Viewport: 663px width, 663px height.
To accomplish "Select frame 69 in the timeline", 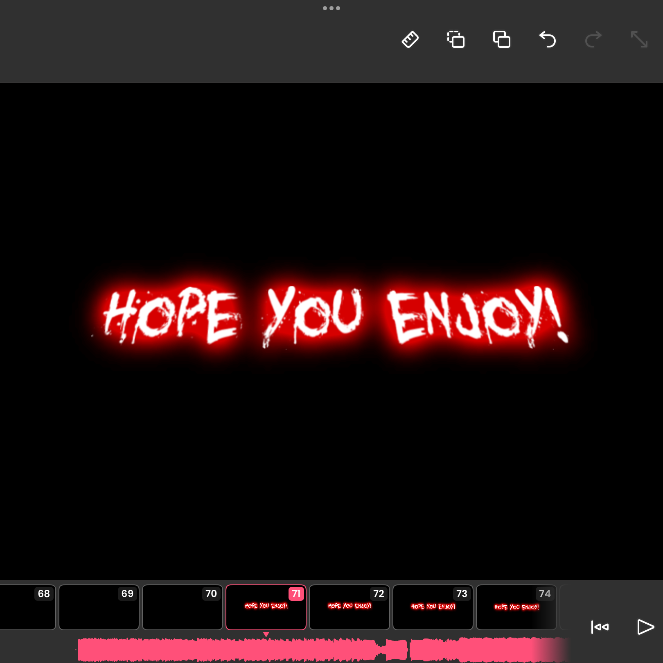I will 99,607.
